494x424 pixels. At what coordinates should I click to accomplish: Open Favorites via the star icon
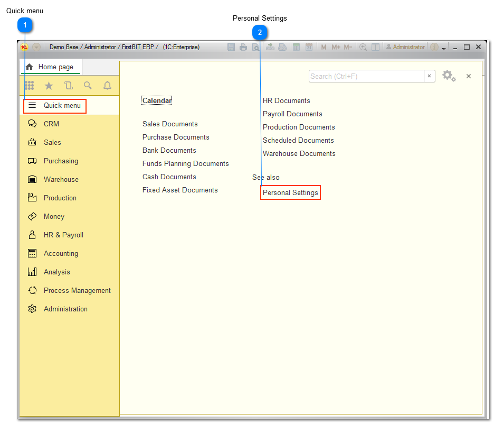tap(49, 86)
